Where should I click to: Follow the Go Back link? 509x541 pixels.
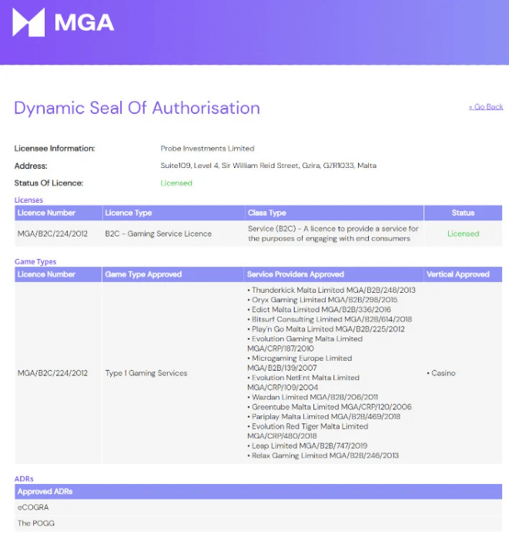click(486, 107)
